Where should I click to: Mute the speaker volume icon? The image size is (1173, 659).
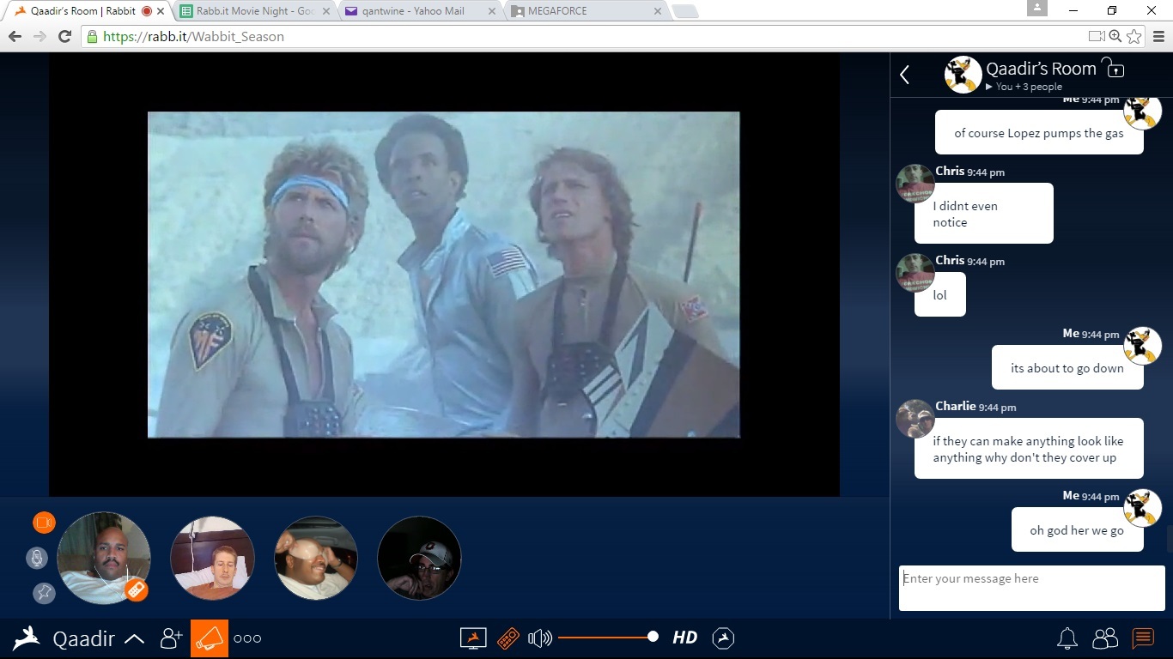(540, 638)
